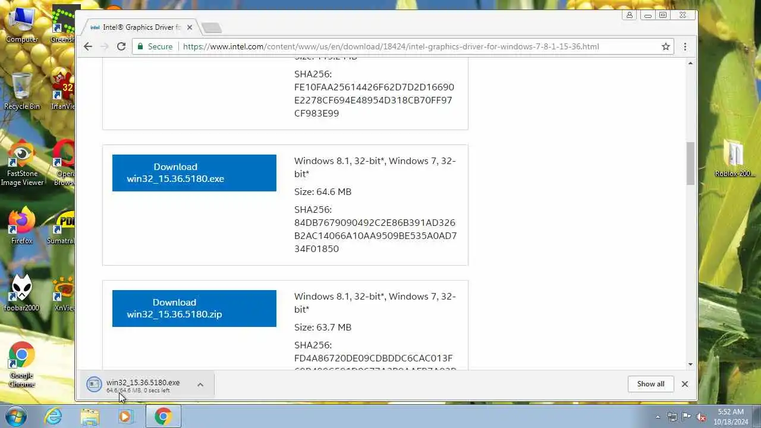Click the address bar URL
The image size is (761, 428).
coord(391,46)
